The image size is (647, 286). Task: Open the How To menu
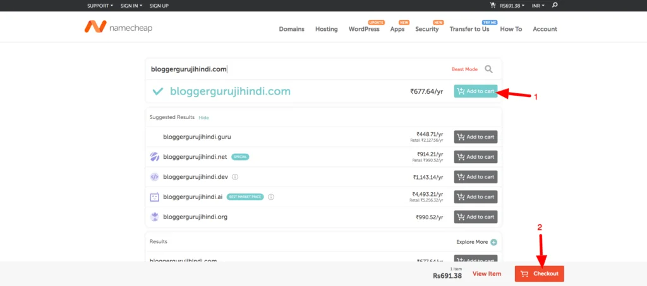click(511, 29)
